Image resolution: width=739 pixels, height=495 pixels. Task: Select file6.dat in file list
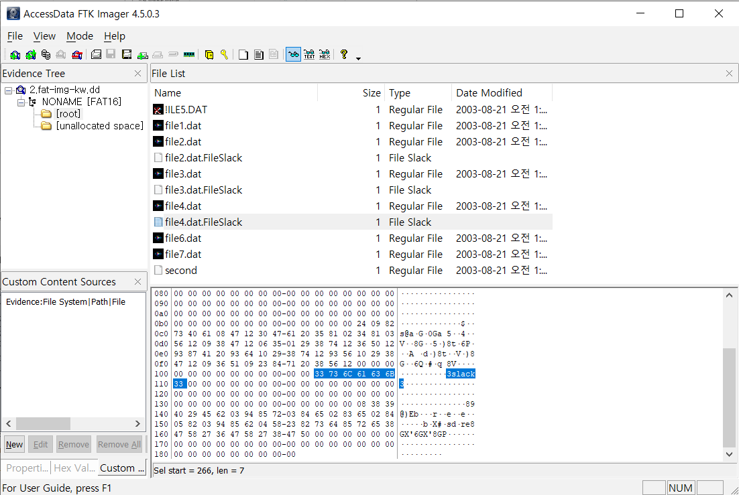click(183, 238)
